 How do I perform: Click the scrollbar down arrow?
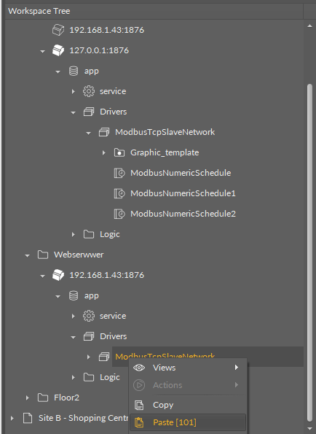tap(309, 429)
